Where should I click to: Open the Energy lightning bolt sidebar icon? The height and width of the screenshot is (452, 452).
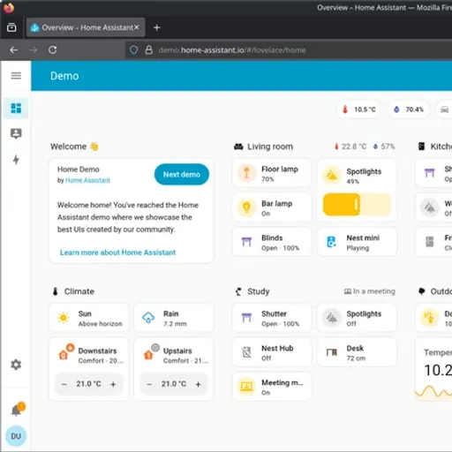pos(16,160)
